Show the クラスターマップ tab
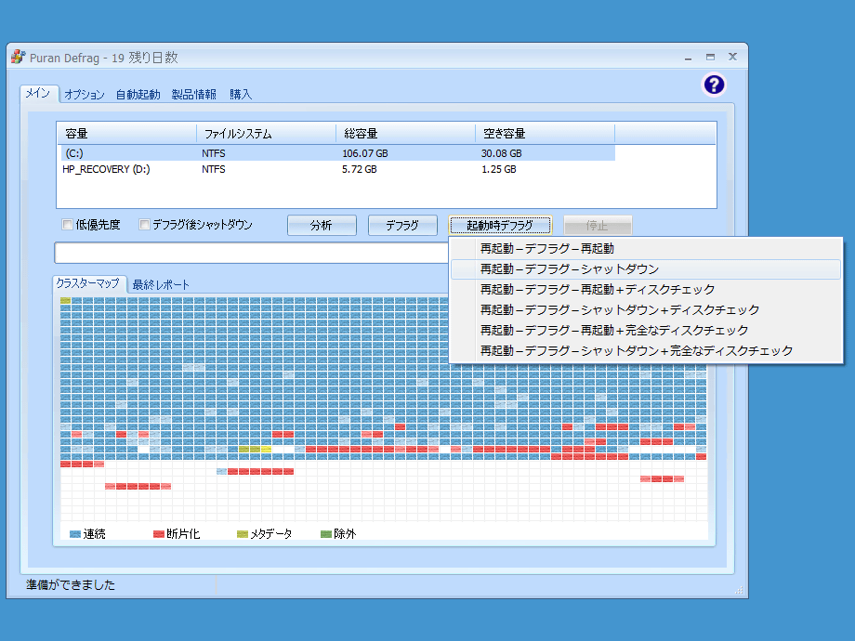Viewport: 855px width, 641px height. 88,283
